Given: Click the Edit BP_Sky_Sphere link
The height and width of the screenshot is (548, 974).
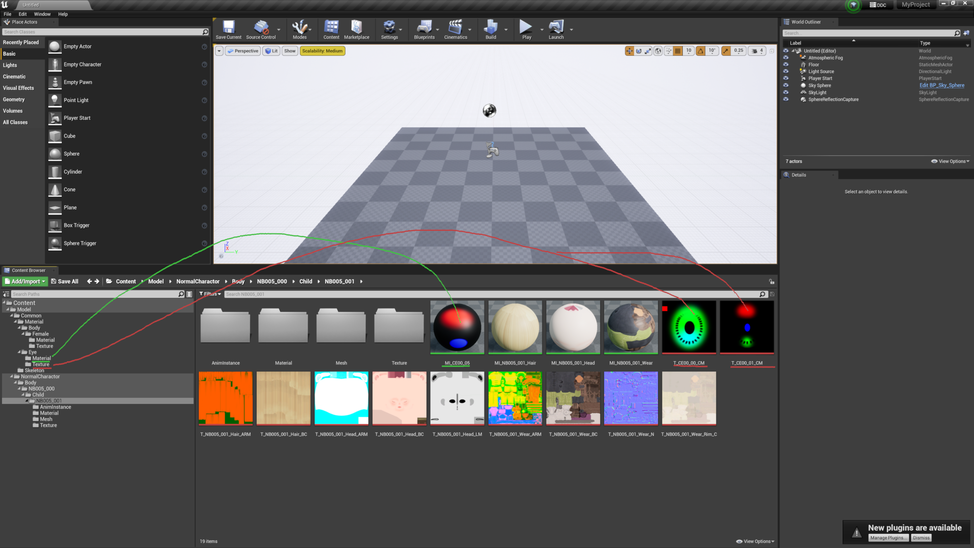Looking at the screenshot, I should click(x=942, y=85).
